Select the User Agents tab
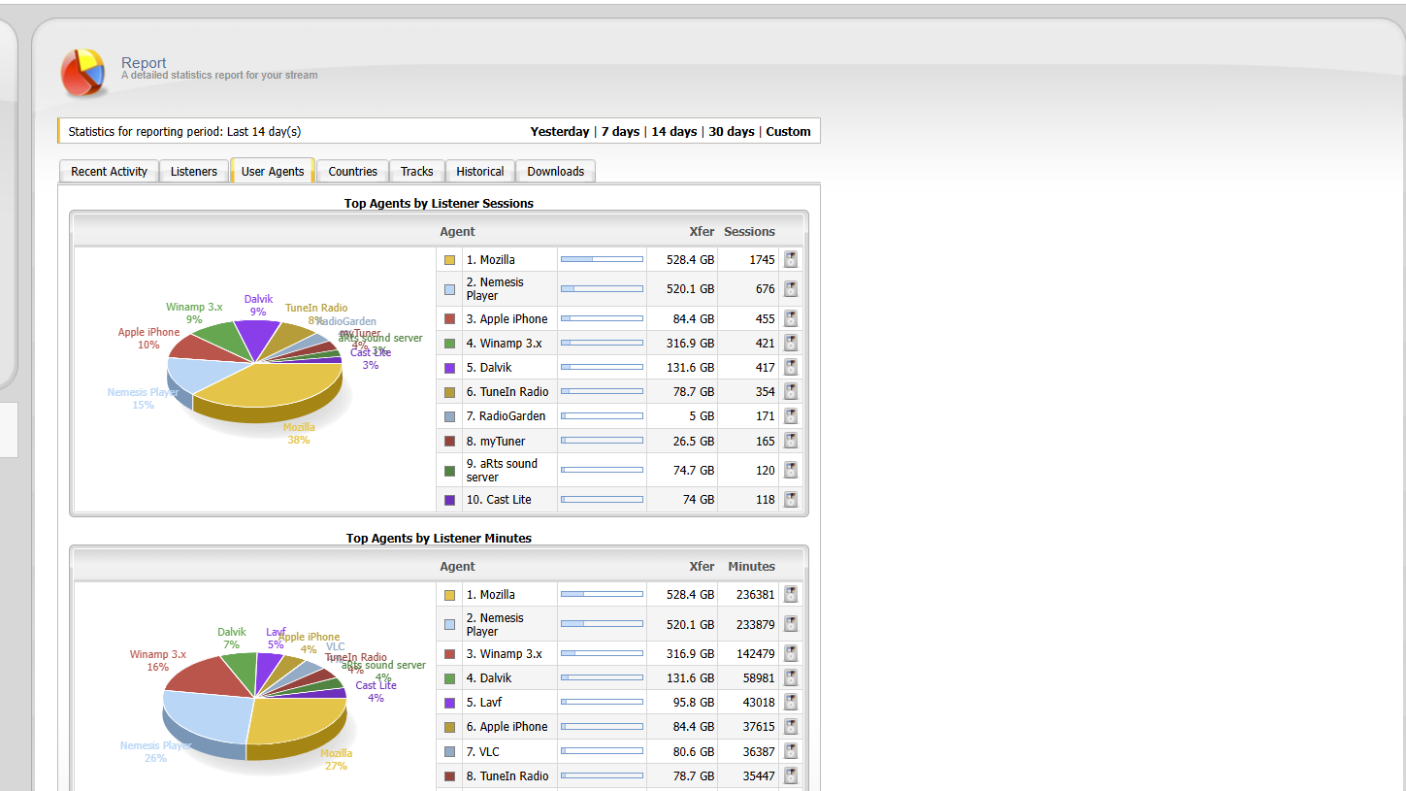 click(x=273, y=171)
